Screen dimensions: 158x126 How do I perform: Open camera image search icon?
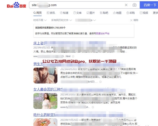(x=134, y=5)
